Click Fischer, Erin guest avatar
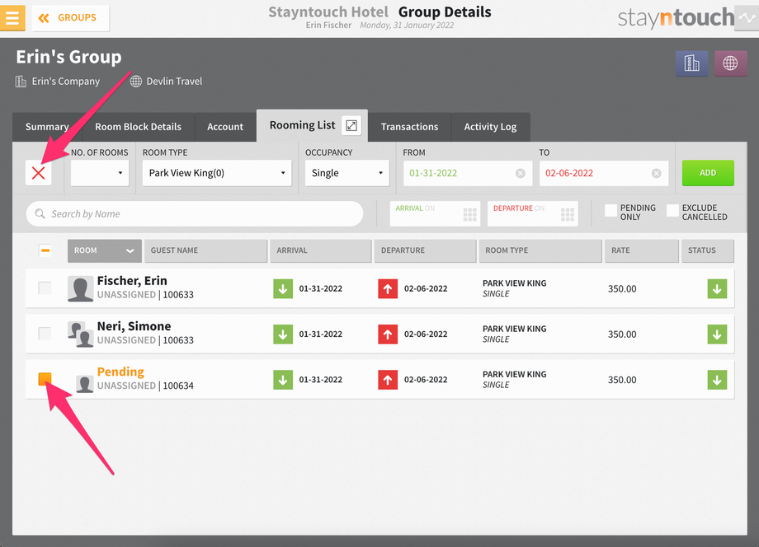Image resolution: width=759 pixels, height=547 pixels. tap(80, 289)
